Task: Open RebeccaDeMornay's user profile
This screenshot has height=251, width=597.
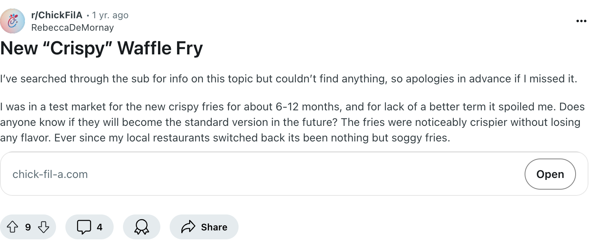Action: click(72, 28)
